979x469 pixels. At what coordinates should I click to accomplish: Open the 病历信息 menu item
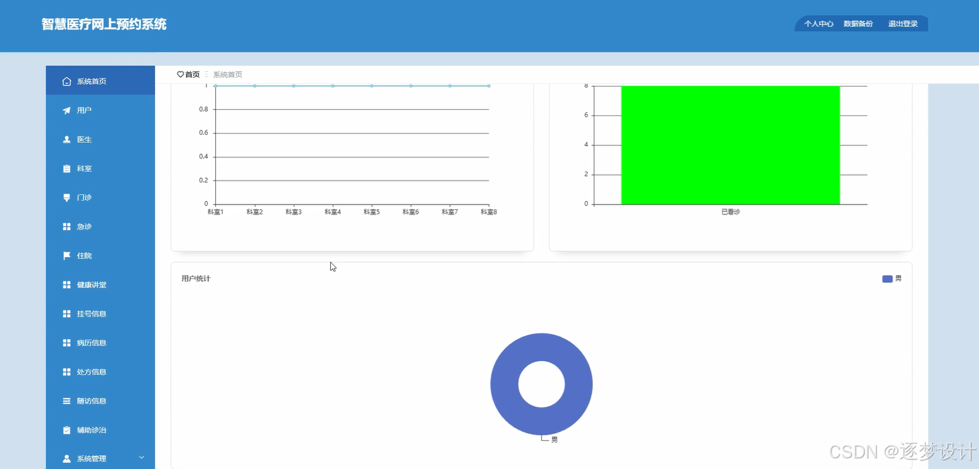pyautogui.click(x=100, y=343)
